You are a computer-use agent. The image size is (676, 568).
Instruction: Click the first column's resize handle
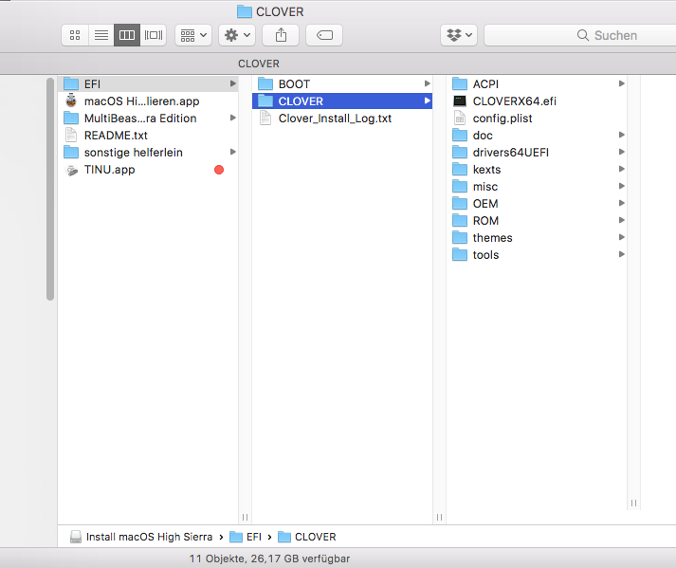coord(245,517)
